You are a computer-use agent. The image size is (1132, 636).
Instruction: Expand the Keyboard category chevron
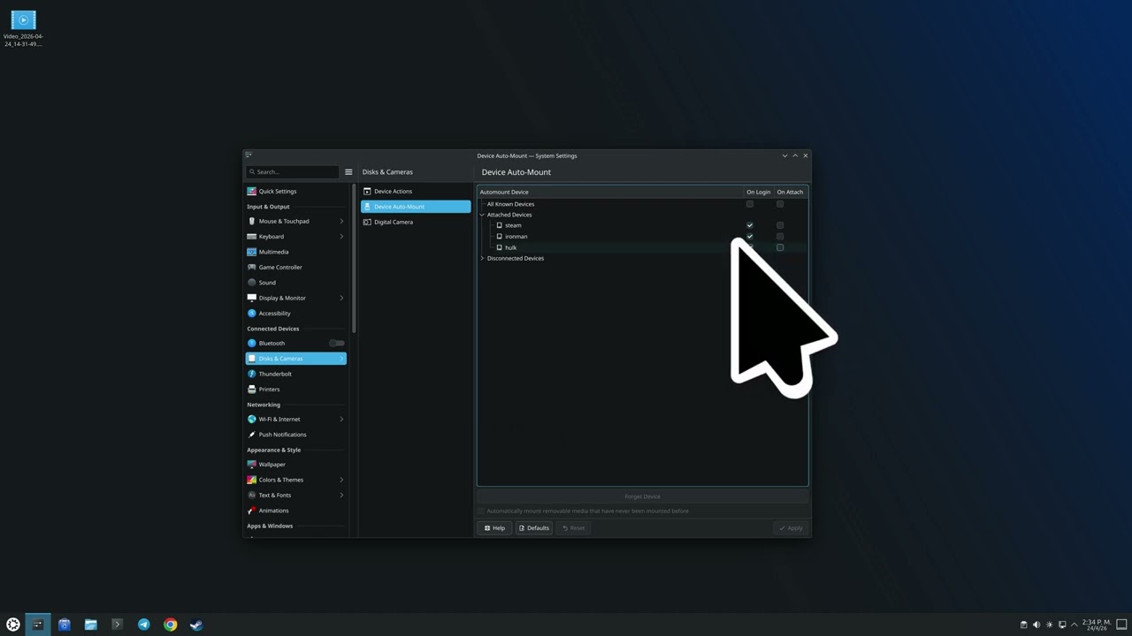(341, 237)
